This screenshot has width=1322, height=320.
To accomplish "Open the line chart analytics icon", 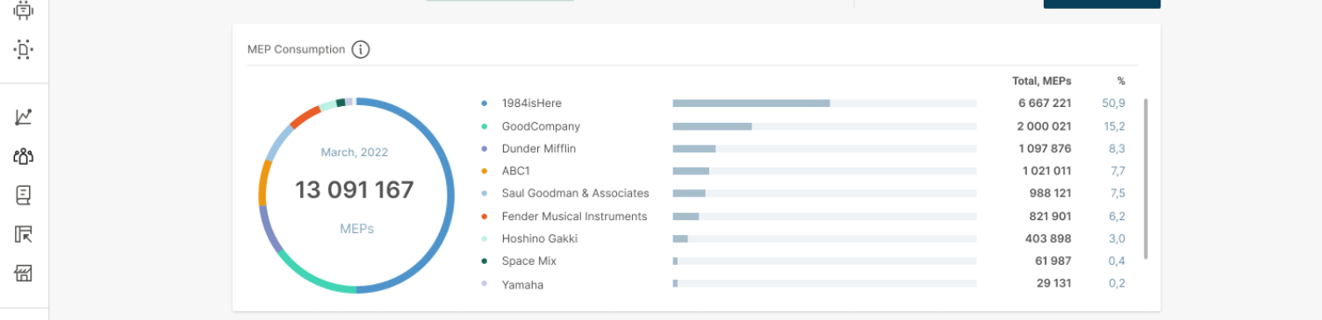I will click(24, 117).
